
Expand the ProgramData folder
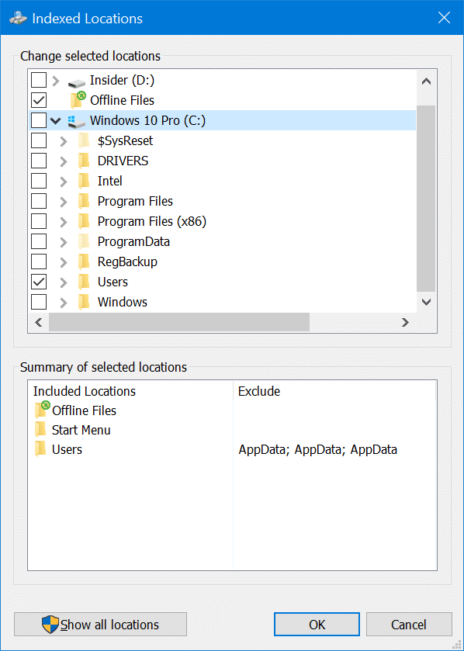pyautogui.click(x=64, y=242)
